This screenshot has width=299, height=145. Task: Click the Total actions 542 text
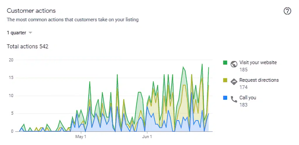coord(27,46)
